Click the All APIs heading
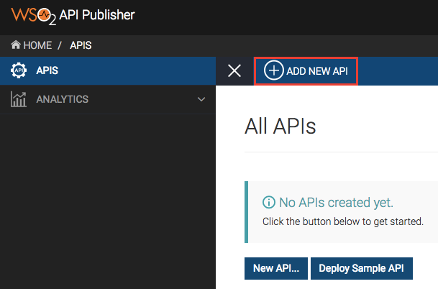The width and height of the screenshot is (438, 289). tap(280, 127)
